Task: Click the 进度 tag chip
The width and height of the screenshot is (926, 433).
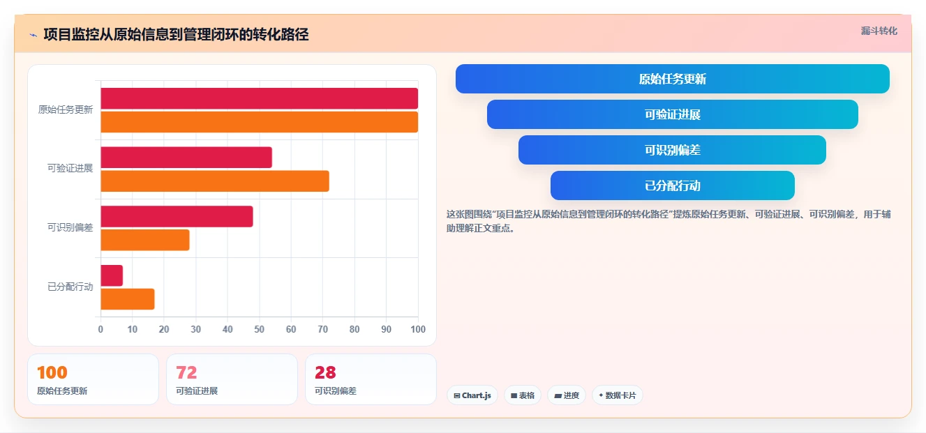Action: pos(567,395)
